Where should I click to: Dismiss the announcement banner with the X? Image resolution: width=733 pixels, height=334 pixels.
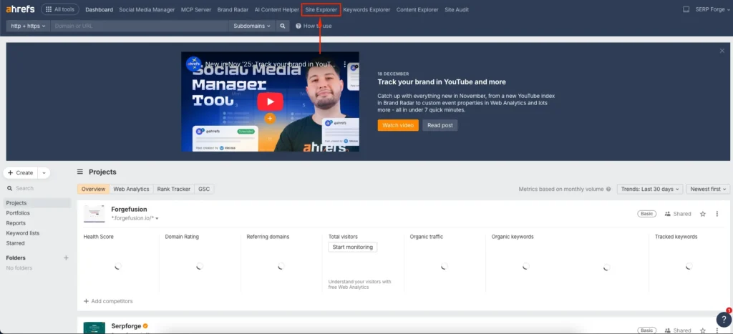[x=722, y=51]
